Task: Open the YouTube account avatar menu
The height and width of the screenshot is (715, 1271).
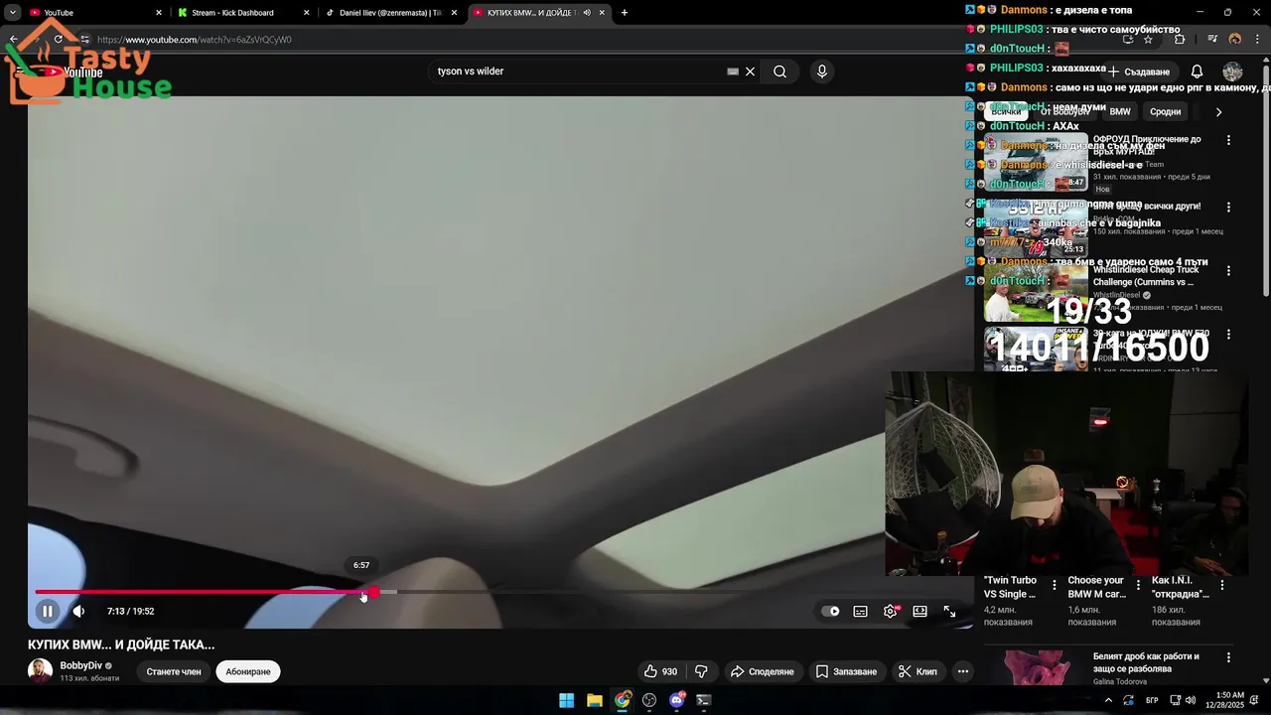Action: pyautogui.click(x=1232, y=71)
